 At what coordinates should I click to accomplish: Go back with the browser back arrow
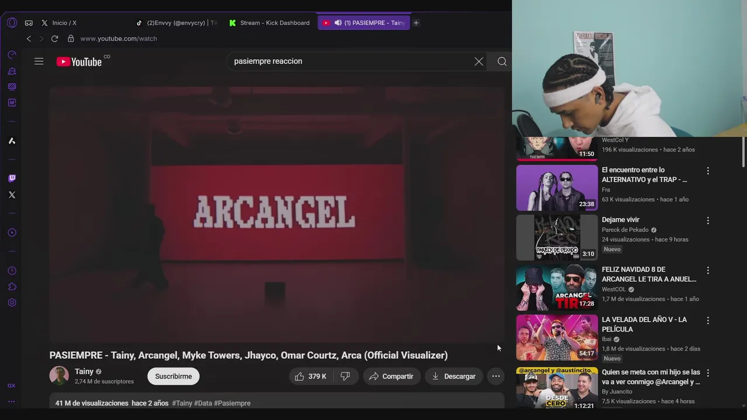click(x=29, y=38)
